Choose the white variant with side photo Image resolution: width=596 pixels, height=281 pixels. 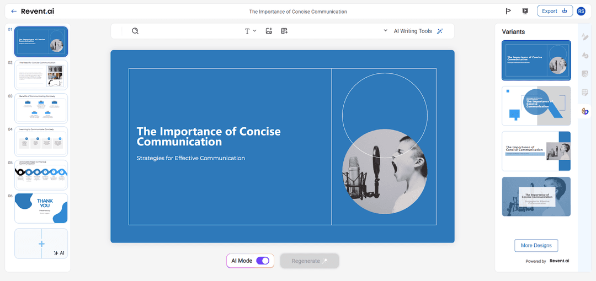(536, 151)
